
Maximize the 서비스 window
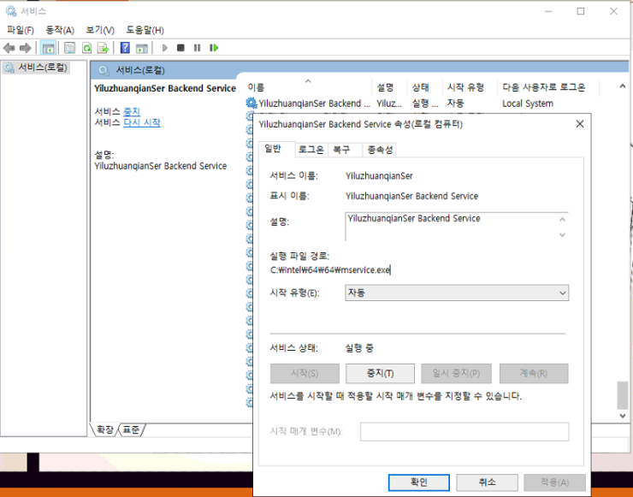[x=581, y=11]
